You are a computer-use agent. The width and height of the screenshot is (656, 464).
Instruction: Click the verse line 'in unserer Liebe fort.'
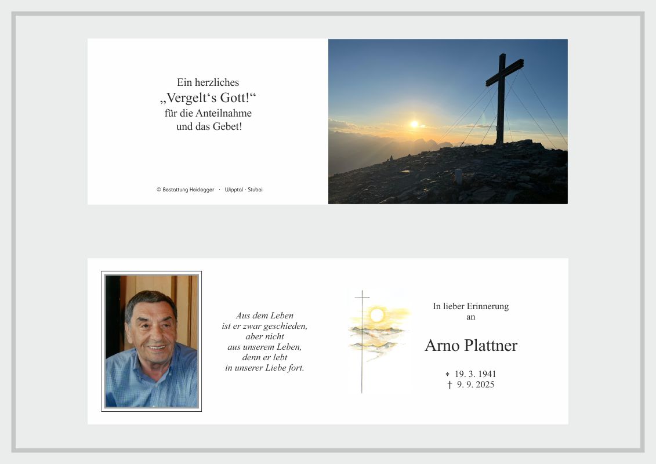click(x=264, y=368)
